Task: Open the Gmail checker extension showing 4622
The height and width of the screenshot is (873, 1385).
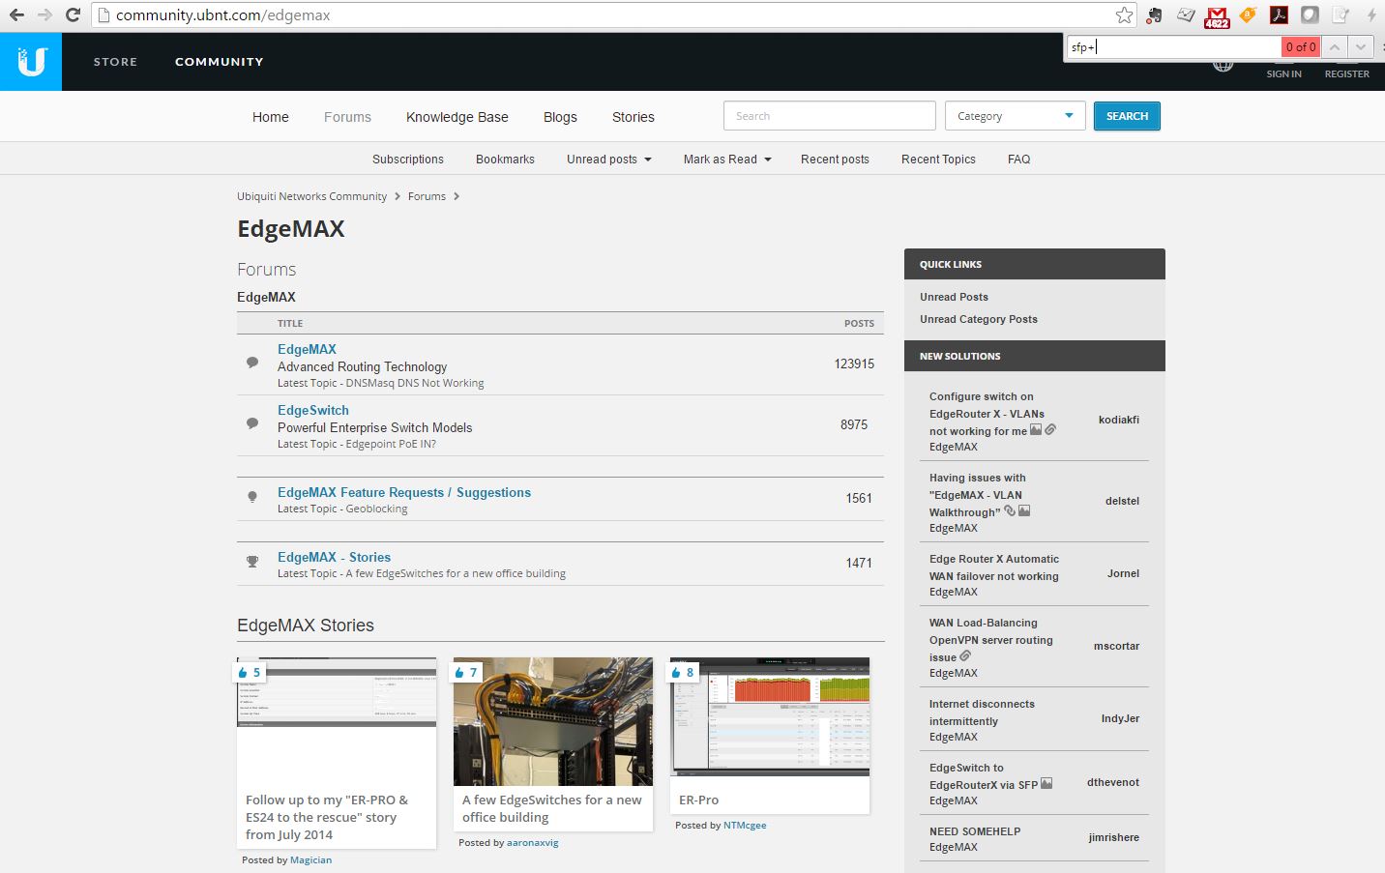Action: [x=1217, y=16]
